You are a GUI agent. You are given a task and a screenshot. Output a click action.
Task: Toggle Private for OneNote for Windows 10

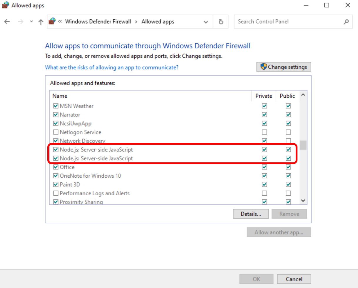point(265,176)
